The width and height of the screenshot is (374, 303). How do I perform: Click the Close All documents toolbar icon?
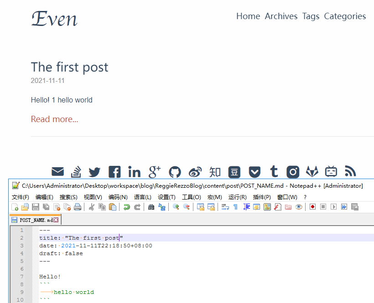point(67,207)
